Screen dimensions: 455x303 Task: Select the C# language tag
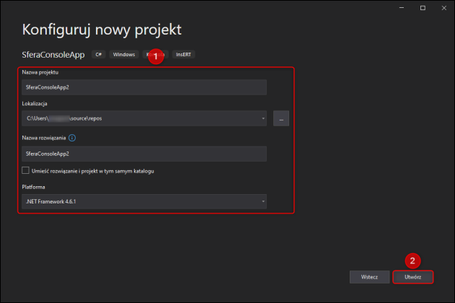[100, 54]
